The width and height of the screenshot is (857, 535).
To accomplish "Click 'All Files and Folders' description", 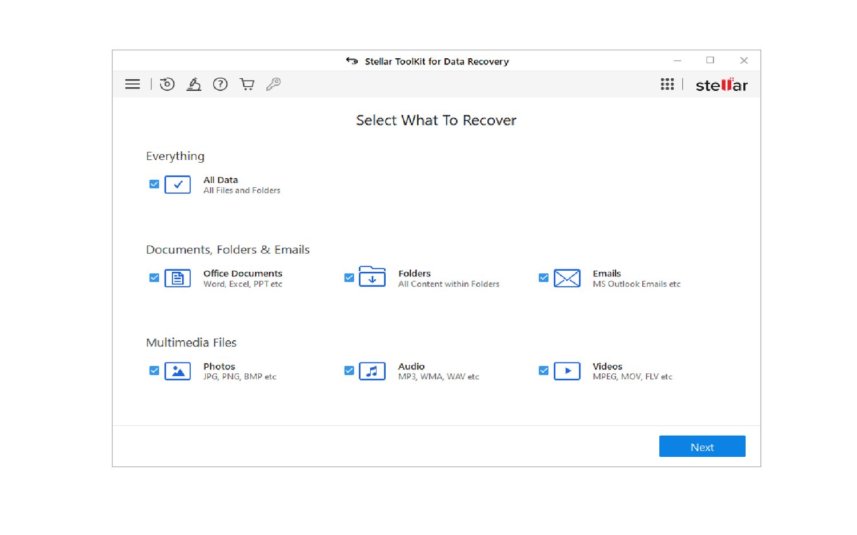I will coord(242,191).
